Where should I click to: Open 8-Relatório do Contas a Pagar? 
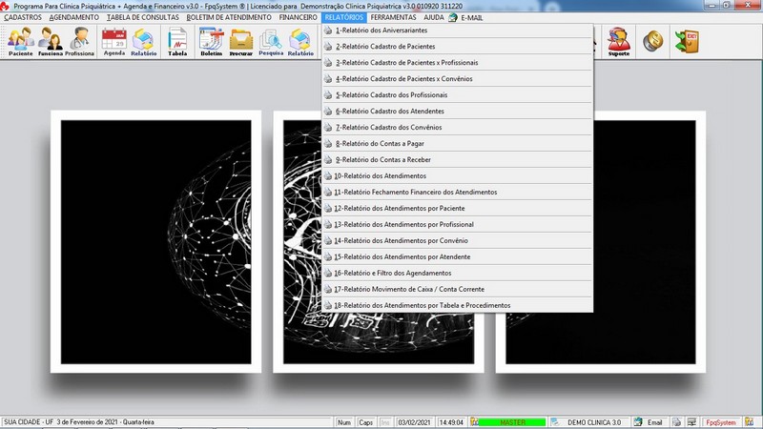(458, 144)
